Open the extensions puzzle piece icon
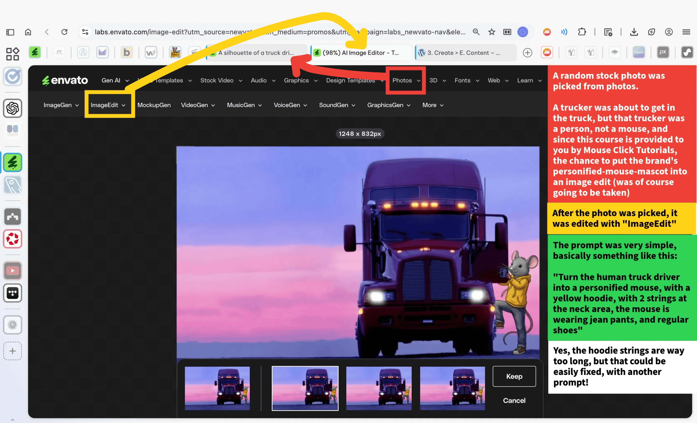The width and height of the screenshot is (697, 423). coord(582,32)
